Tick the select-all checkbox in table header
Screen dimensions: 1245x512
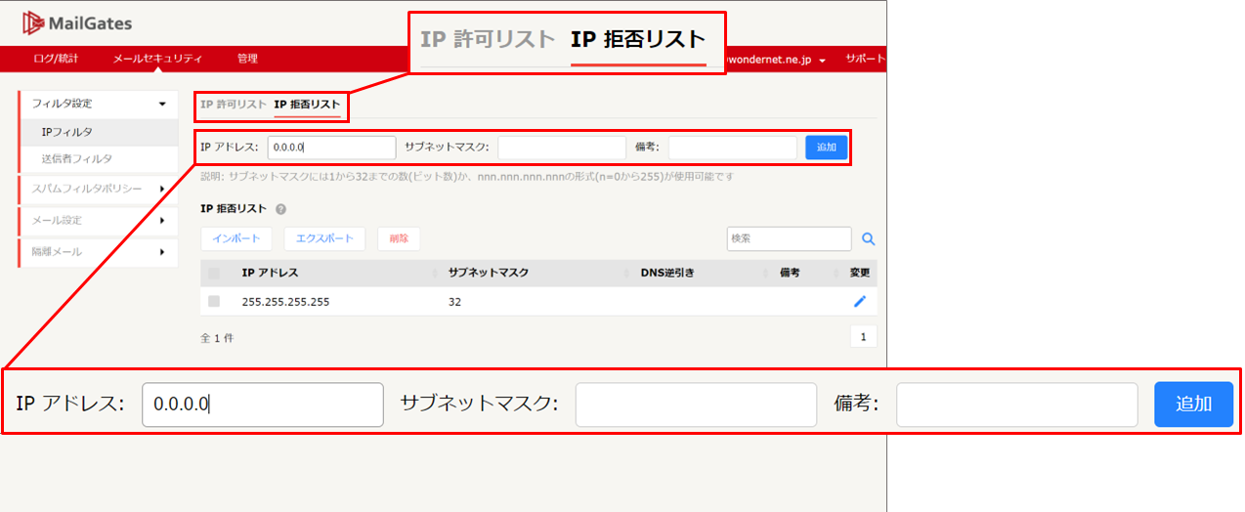214,273
